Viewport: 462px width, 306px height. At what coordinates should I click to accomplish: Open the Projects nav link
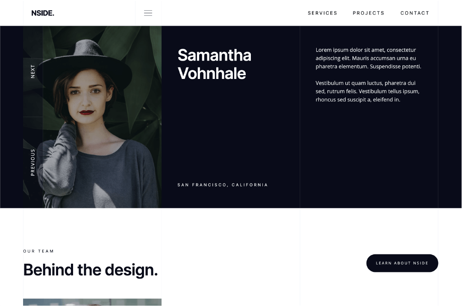[368, 13]
